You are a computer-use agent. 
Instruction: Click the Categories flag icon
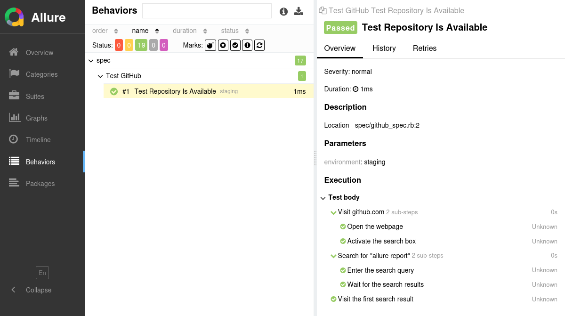(14, 74)
